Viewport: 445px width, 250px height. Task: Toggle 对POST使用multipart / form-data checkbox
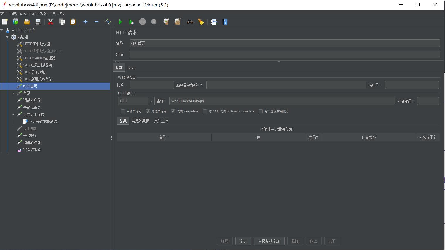click(205, 111)
